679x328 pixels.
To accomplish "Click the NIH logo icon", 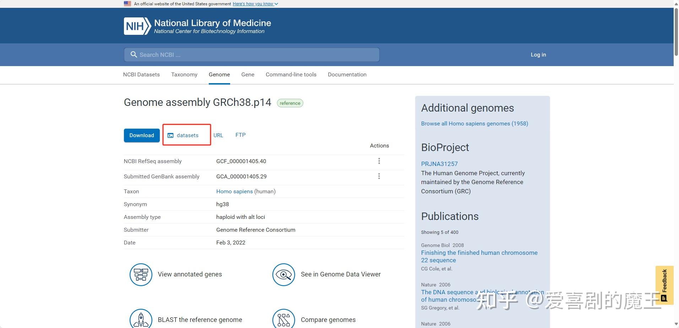I will (137, 26).
